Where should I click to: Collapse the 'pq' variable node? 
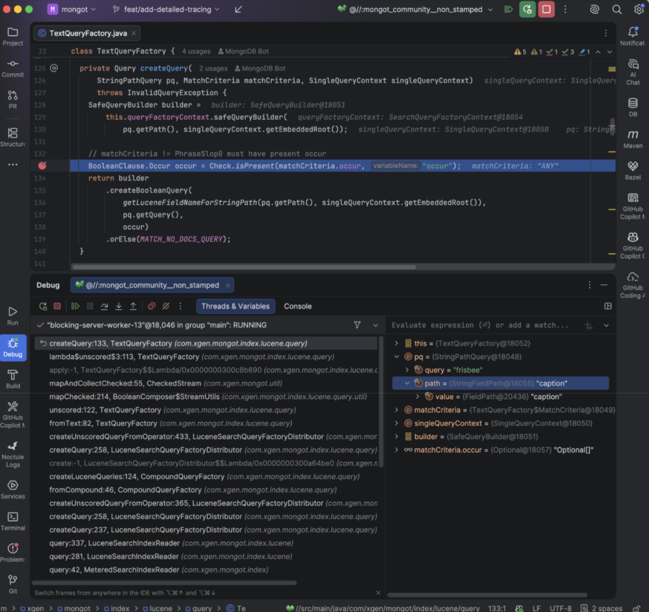click(397, 357)
